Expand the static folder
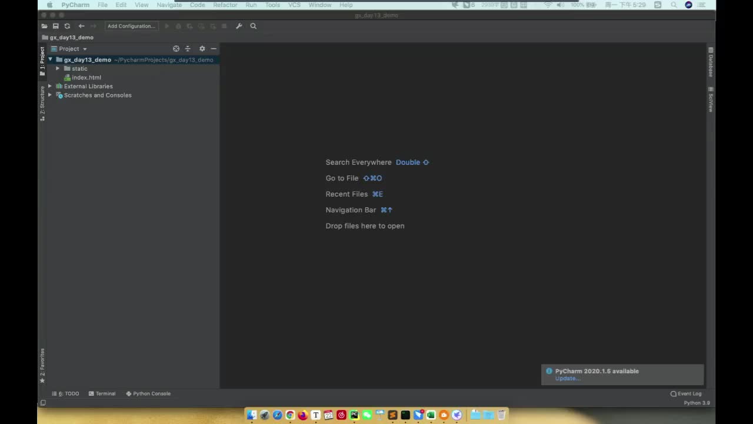This screenshot has height=424, width=753. [58, 68]
